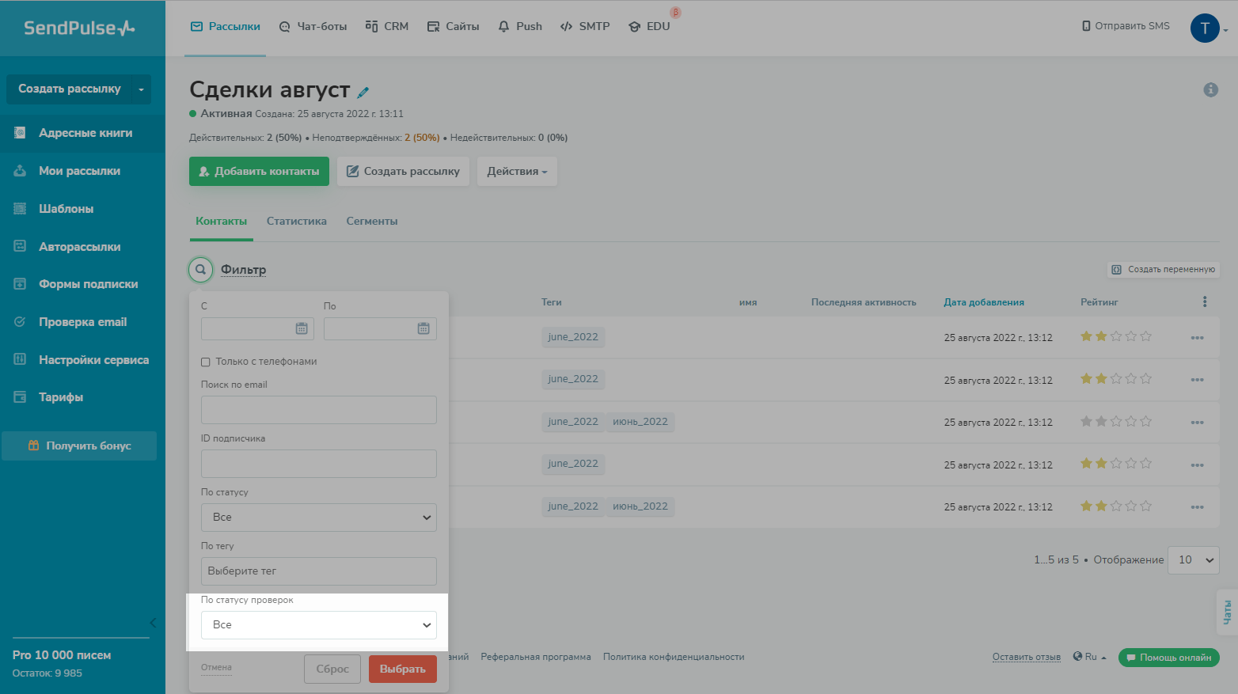Viewport: 1238px width, 694px height.
Task: Change the rows-per-page display dropdown
Action: point(1195,560)
